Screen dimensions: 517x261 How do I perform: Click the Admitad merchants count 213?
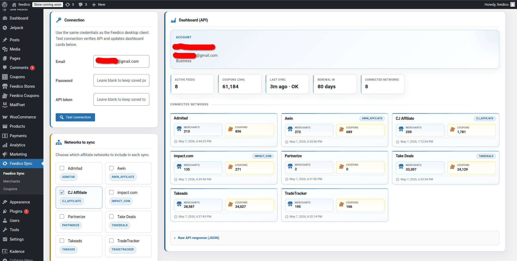[x=187, y=131]
